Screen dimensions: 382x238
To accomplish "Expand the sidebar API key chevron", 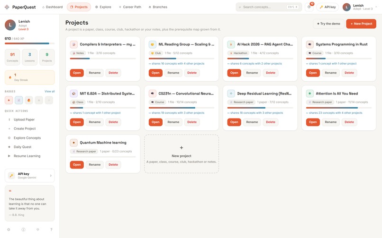I will (51, 175).
